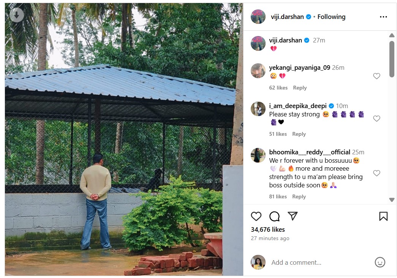
Task: Like i_am_deepika_deepi's comment
Action: point(376,119)
